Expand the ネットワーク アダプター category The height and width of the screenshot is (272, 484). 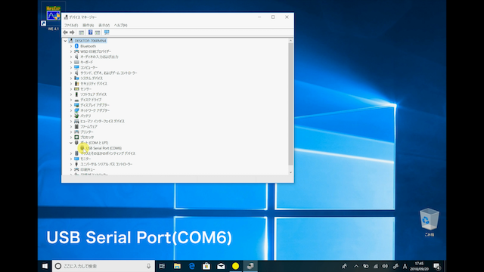(71, 110)
